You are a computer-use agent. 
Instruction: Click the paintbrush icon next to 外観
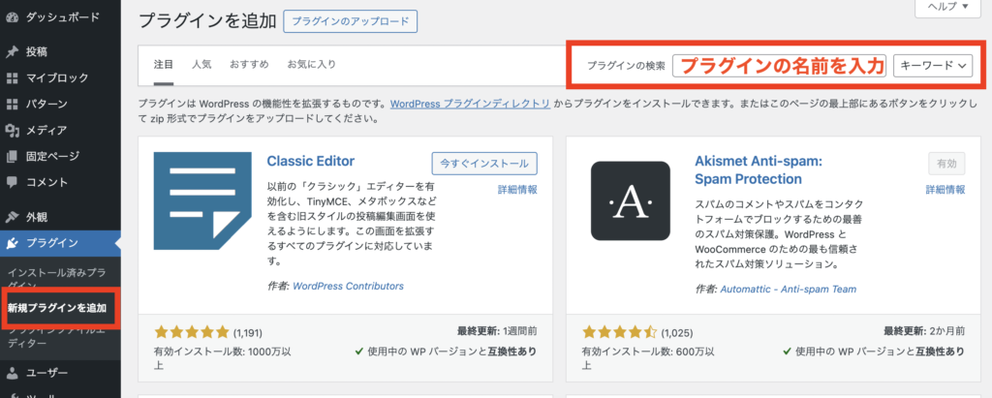(12, 217)
